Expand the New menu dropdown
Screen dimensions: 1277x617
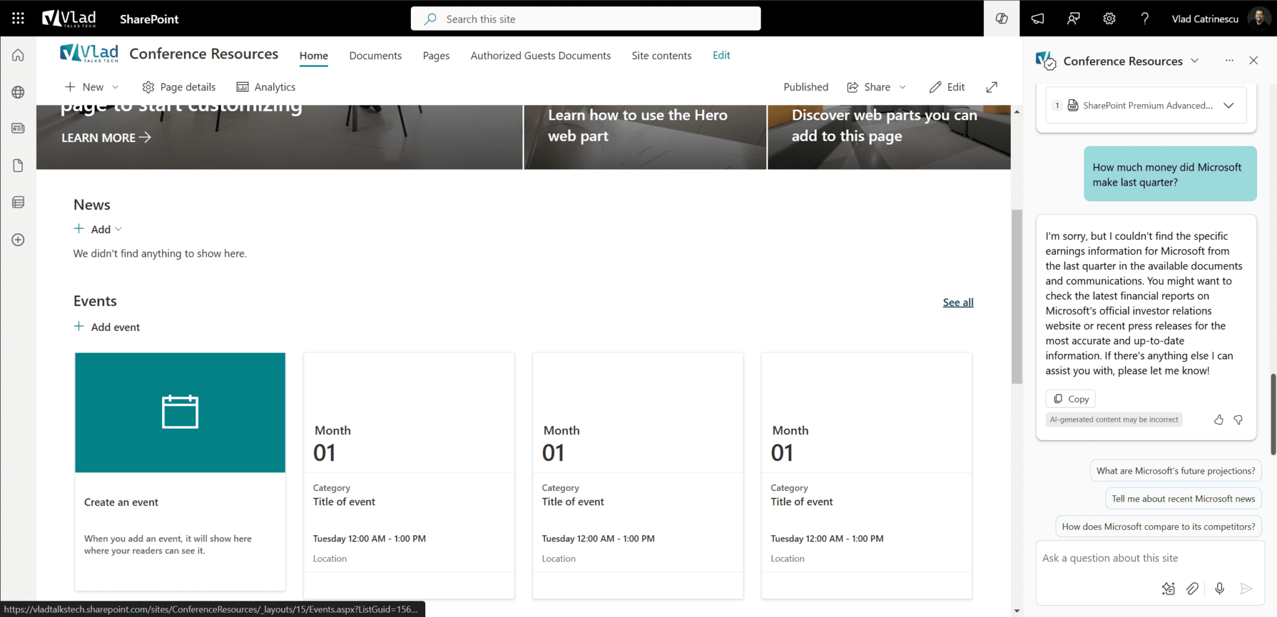point(116,87)
